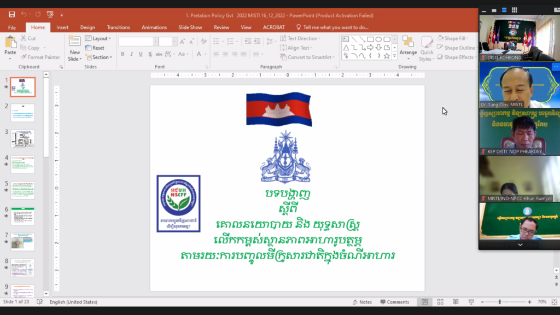Click the Save icon in quick access toolbar
This screenshot has height=315, width=560.
(12, 14)
